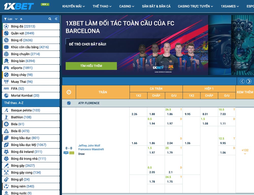
Task: Open the Casino menu
Action: (x=127, y=6)
